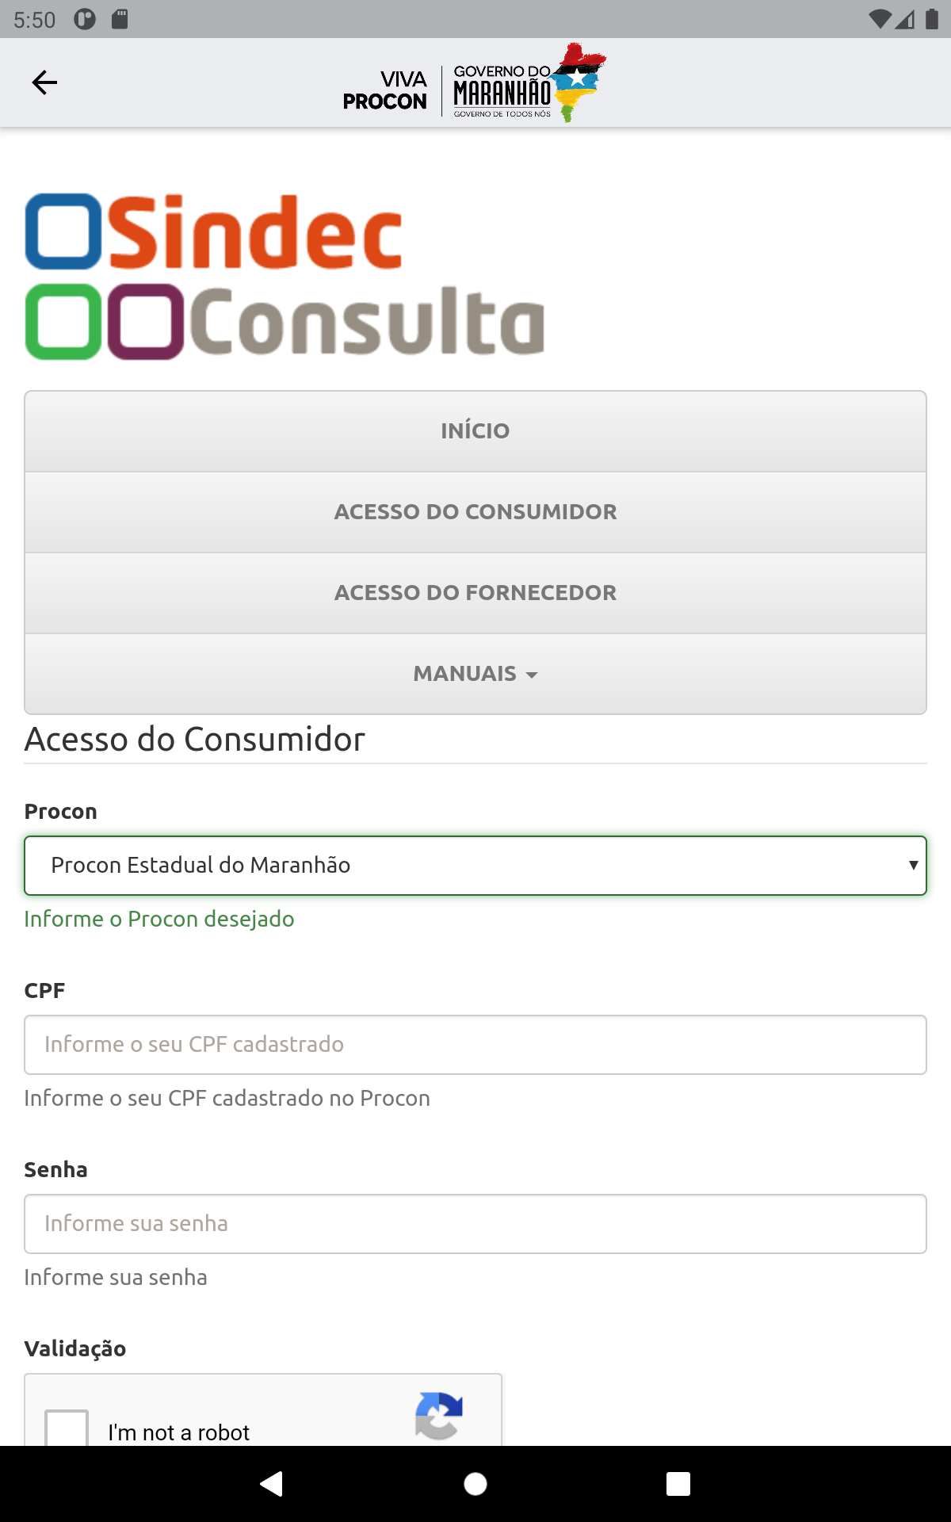Expand the MANUAIS menu
951x1522 pixels.
[x=475, y=673]
